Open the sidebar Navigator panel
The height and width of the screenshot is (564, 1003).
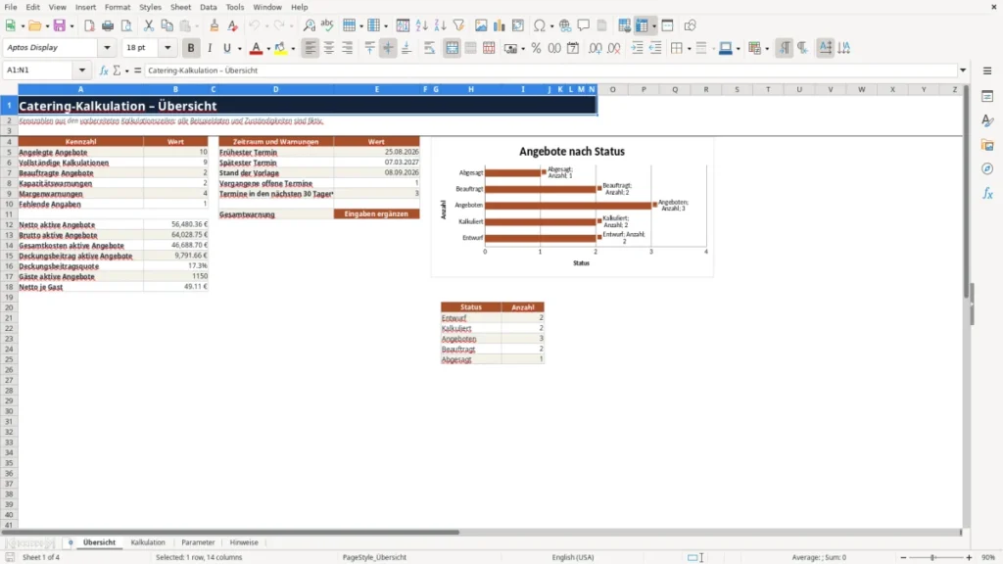click(x=987, y=168)
